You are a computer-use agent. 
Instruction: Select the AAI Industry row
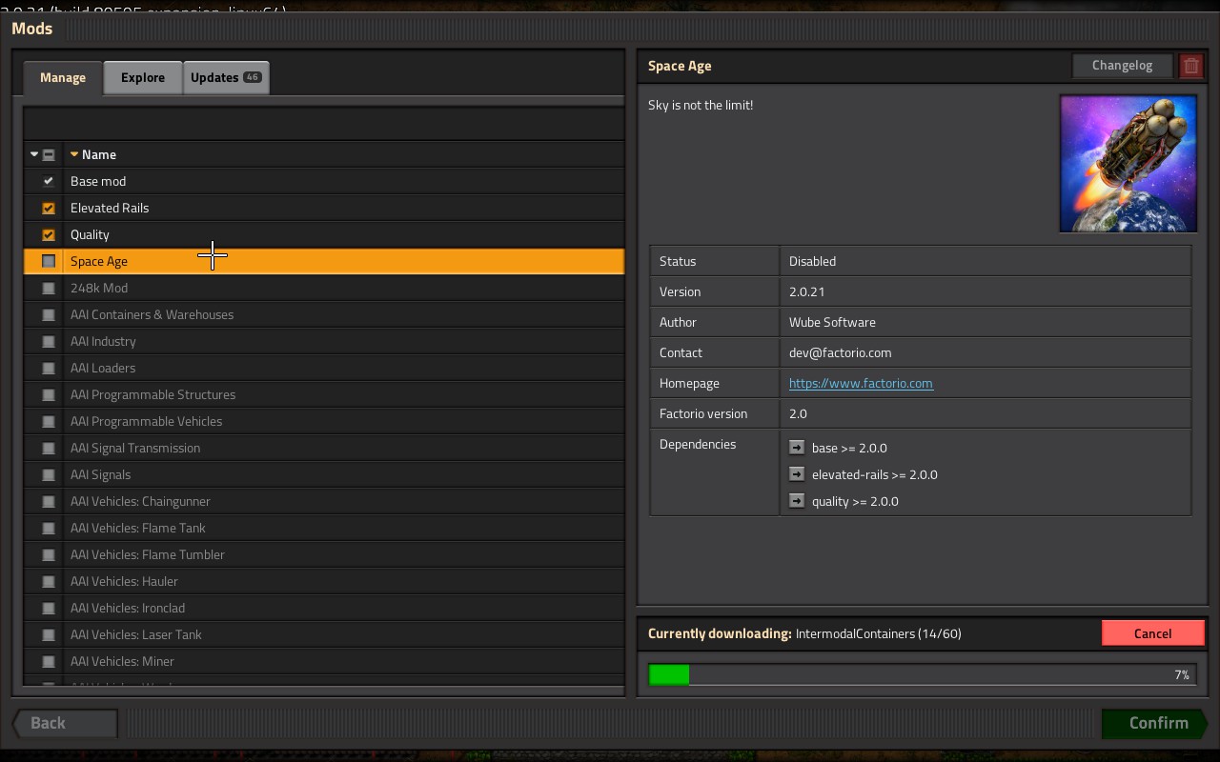[x=324, y=341]
